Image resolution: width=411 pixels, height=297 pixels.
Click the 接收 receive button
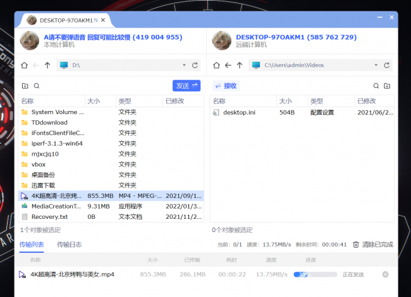point(226,86)
